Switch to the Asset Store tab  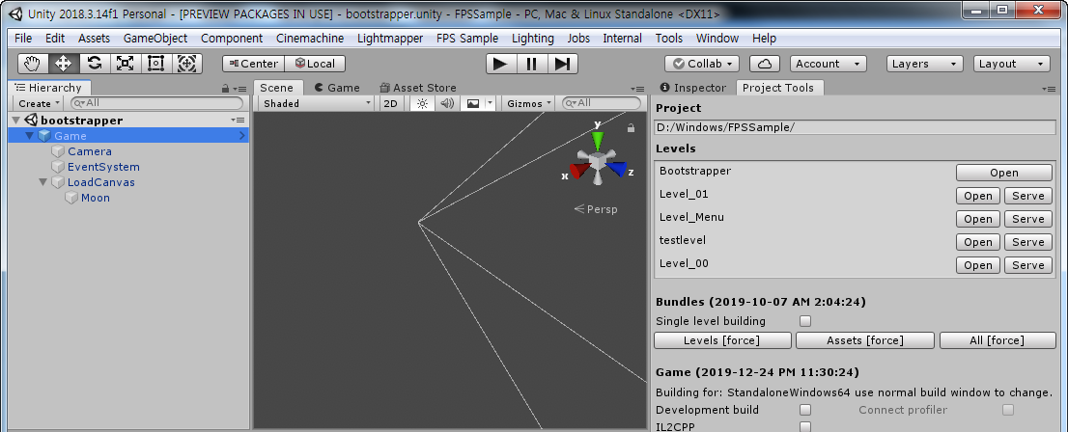[418, 87]
